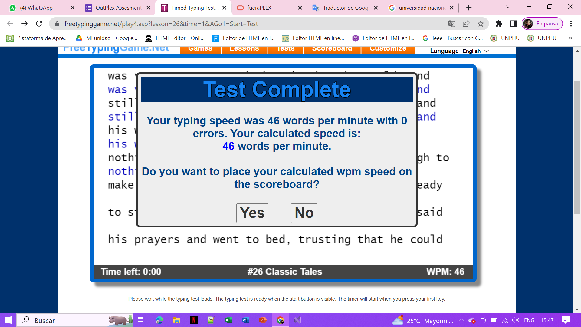The width and height of the screenshot is (581, 327).
Task: Go forward to next page
Action: [25, 24]
